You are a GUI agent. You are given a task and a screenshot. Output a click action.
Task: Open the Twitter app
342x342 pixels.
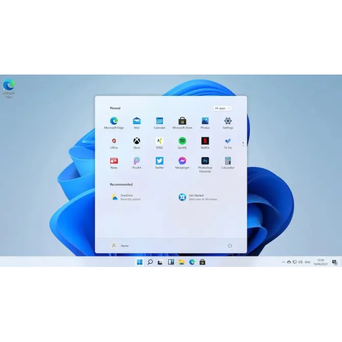[159, 163]
